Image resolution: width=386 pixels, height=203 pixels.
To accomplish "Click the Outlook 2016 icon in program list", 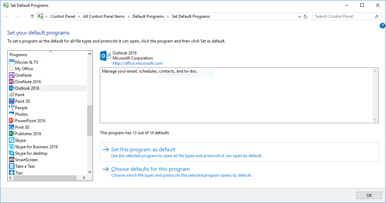I will click(12, 88).
